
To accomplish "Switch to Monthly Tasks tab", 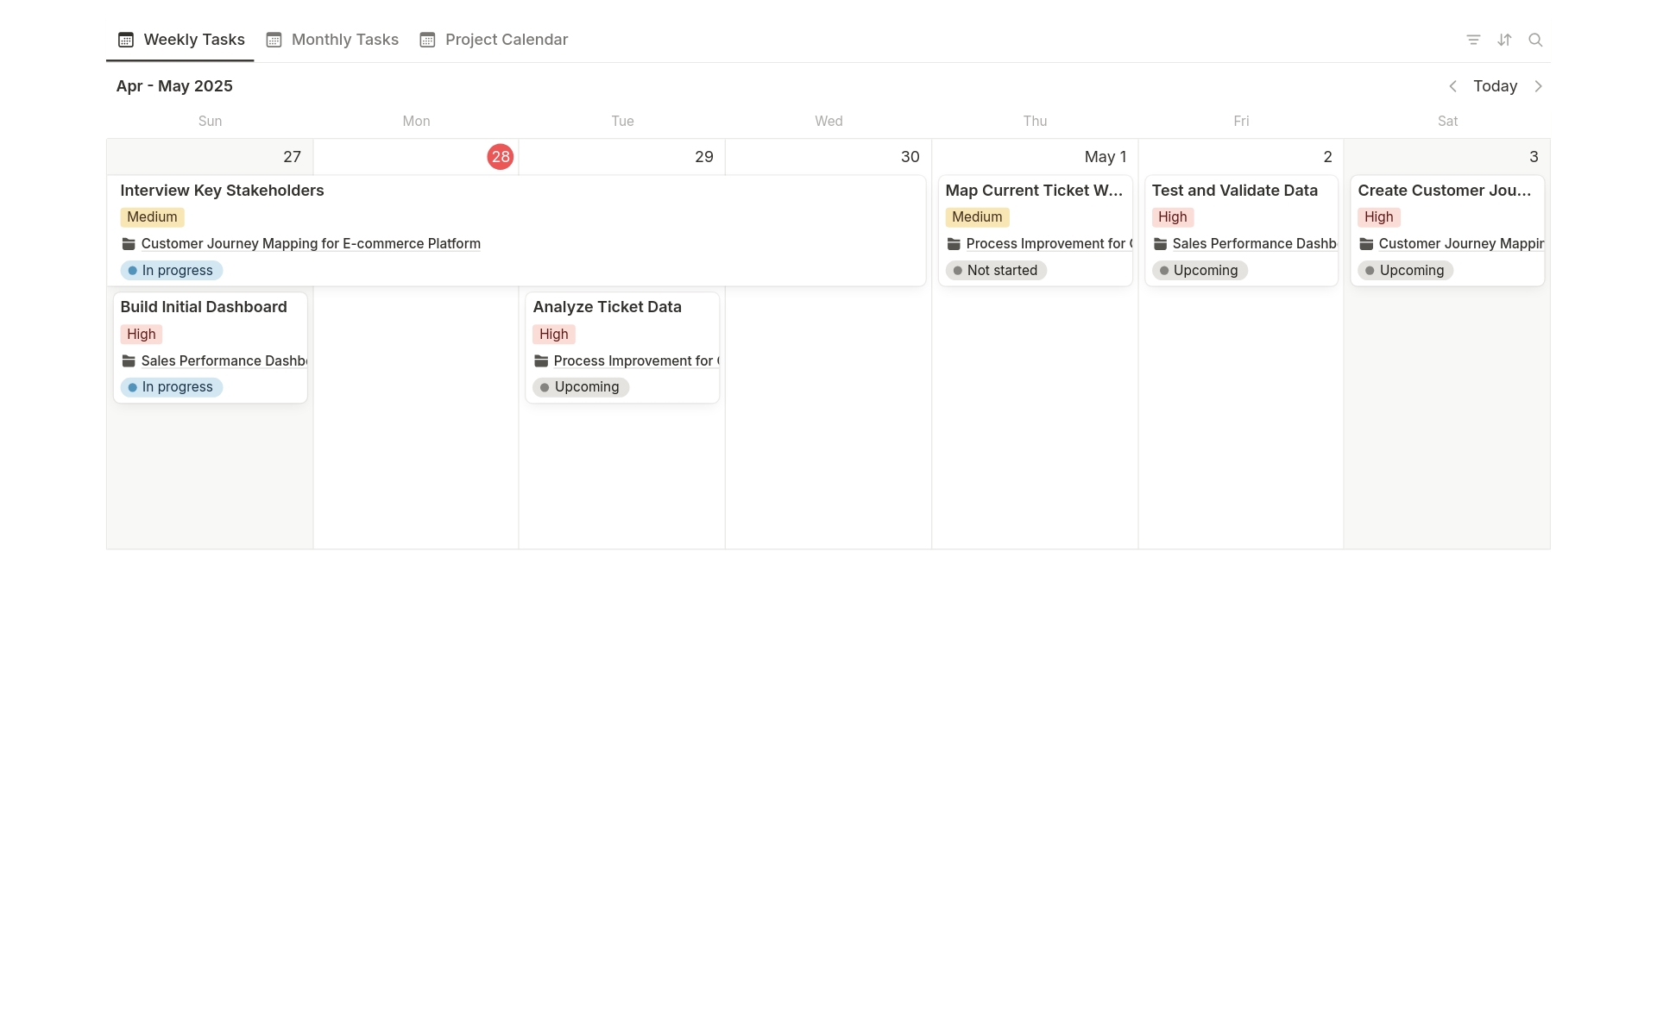I will pos(344,40).
